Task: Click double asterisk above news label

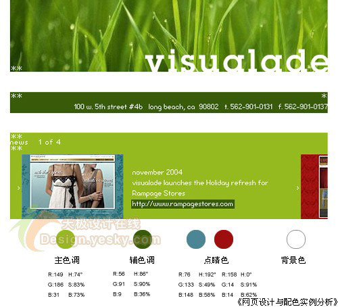Action: coord(16,137)
